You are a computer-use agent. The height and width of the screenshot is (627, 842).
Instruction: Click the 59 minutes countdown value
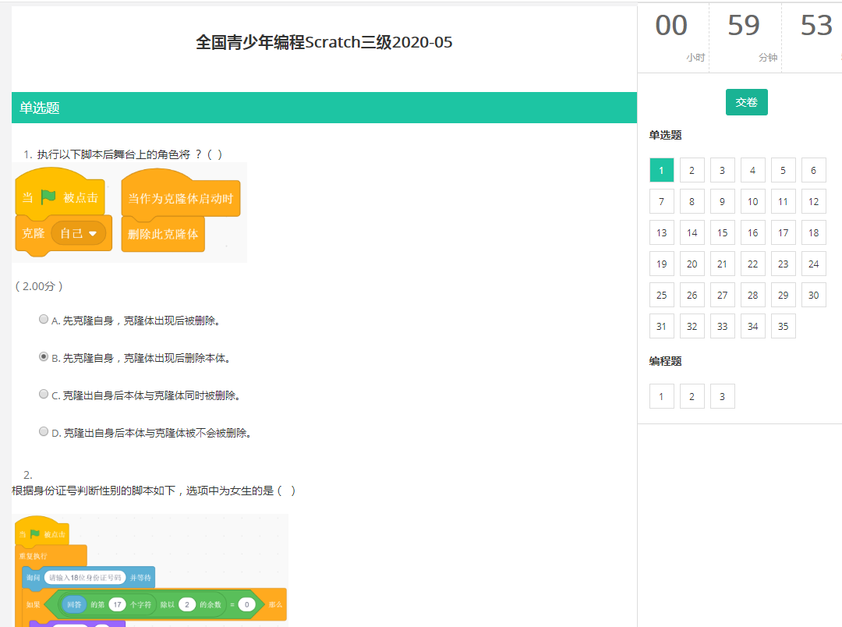click(x=744, y=25)
